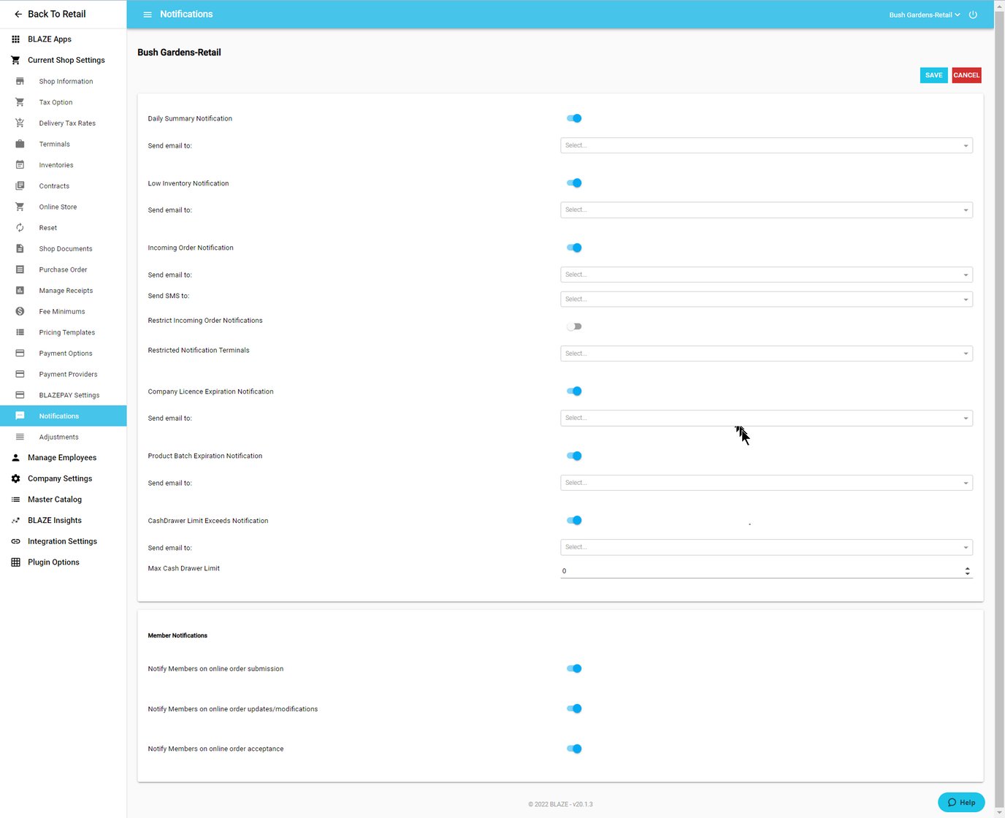This screenshot has width=1005, height=818.
Task: Open the Bush Gardens-Retail shop switcher dropdown
Action: 924,14
